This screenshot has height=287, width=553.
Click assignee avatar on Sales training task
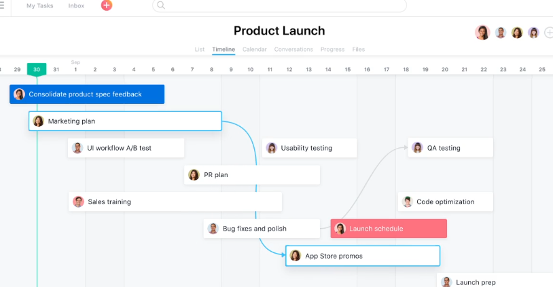[78, 202]
